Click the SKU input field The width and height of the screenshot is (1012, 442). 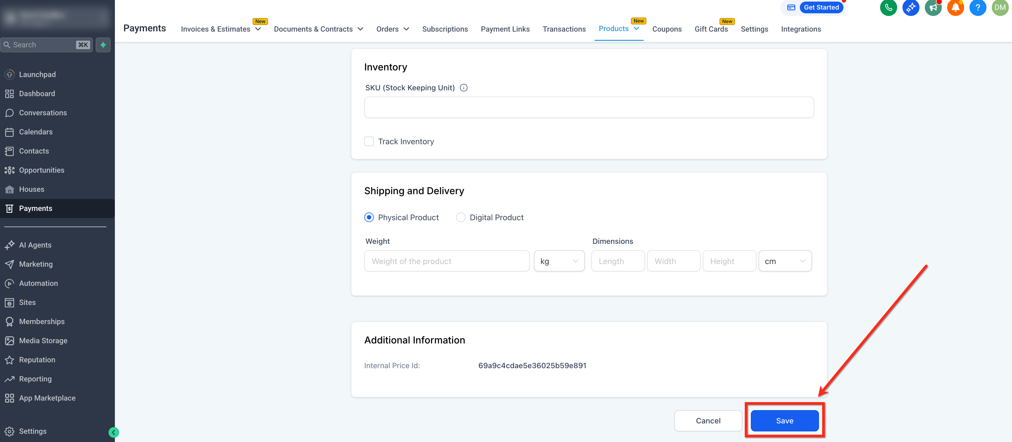point(588,108)
